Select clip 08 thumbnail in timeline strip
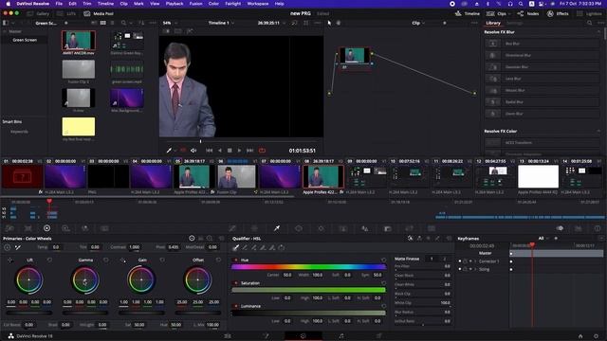 click(x=323, y=177)
